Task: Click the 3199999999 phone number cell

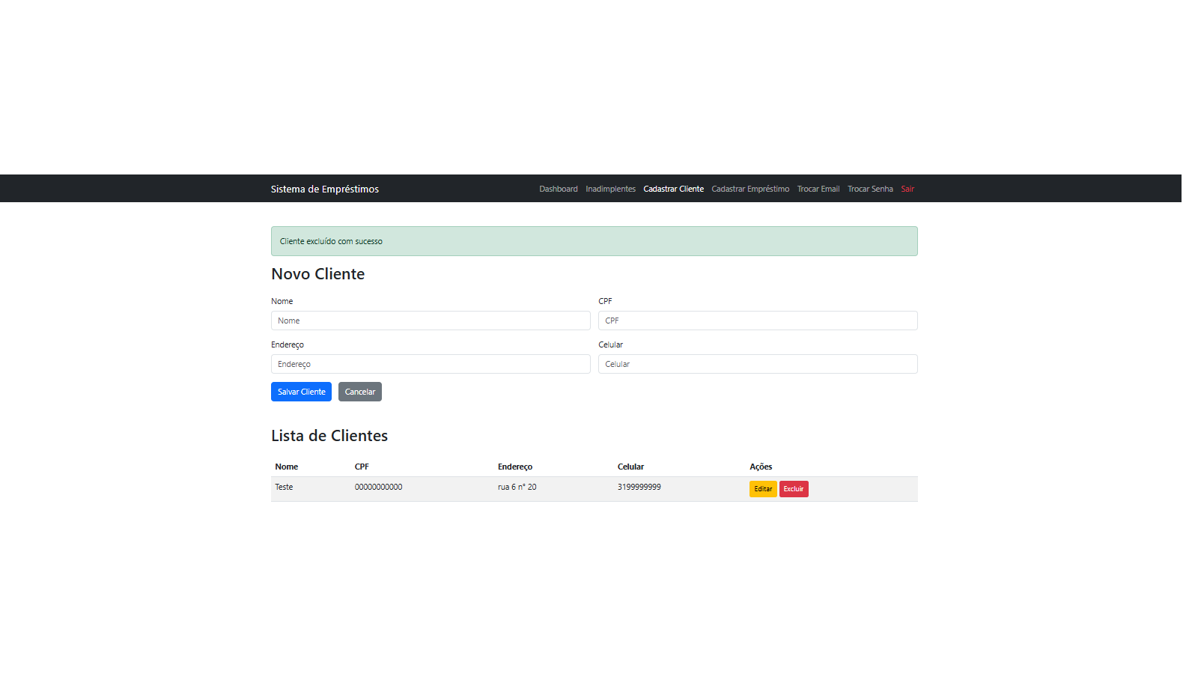Action: (x=639, y=487)
